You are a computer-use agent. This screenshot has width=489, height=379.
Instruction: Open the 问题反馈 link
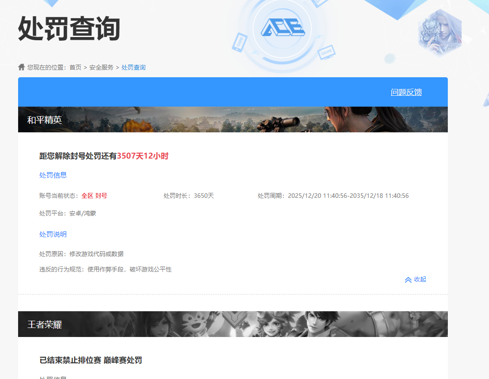(x=406, y=92)
